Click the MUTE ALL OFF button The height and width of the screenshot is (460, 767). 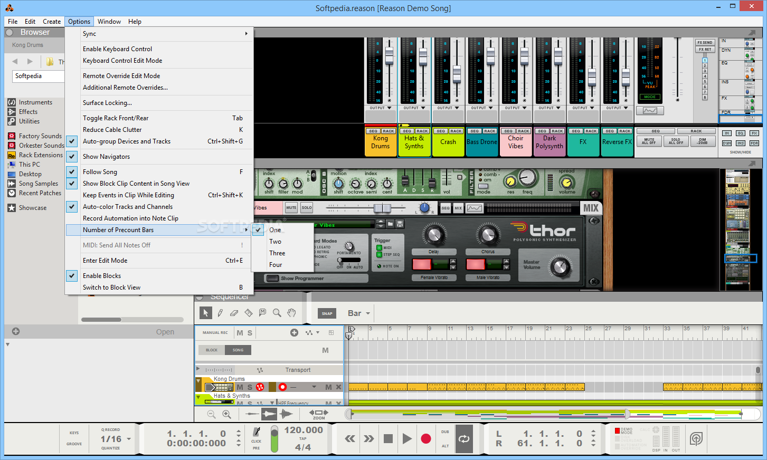[649, 141]
